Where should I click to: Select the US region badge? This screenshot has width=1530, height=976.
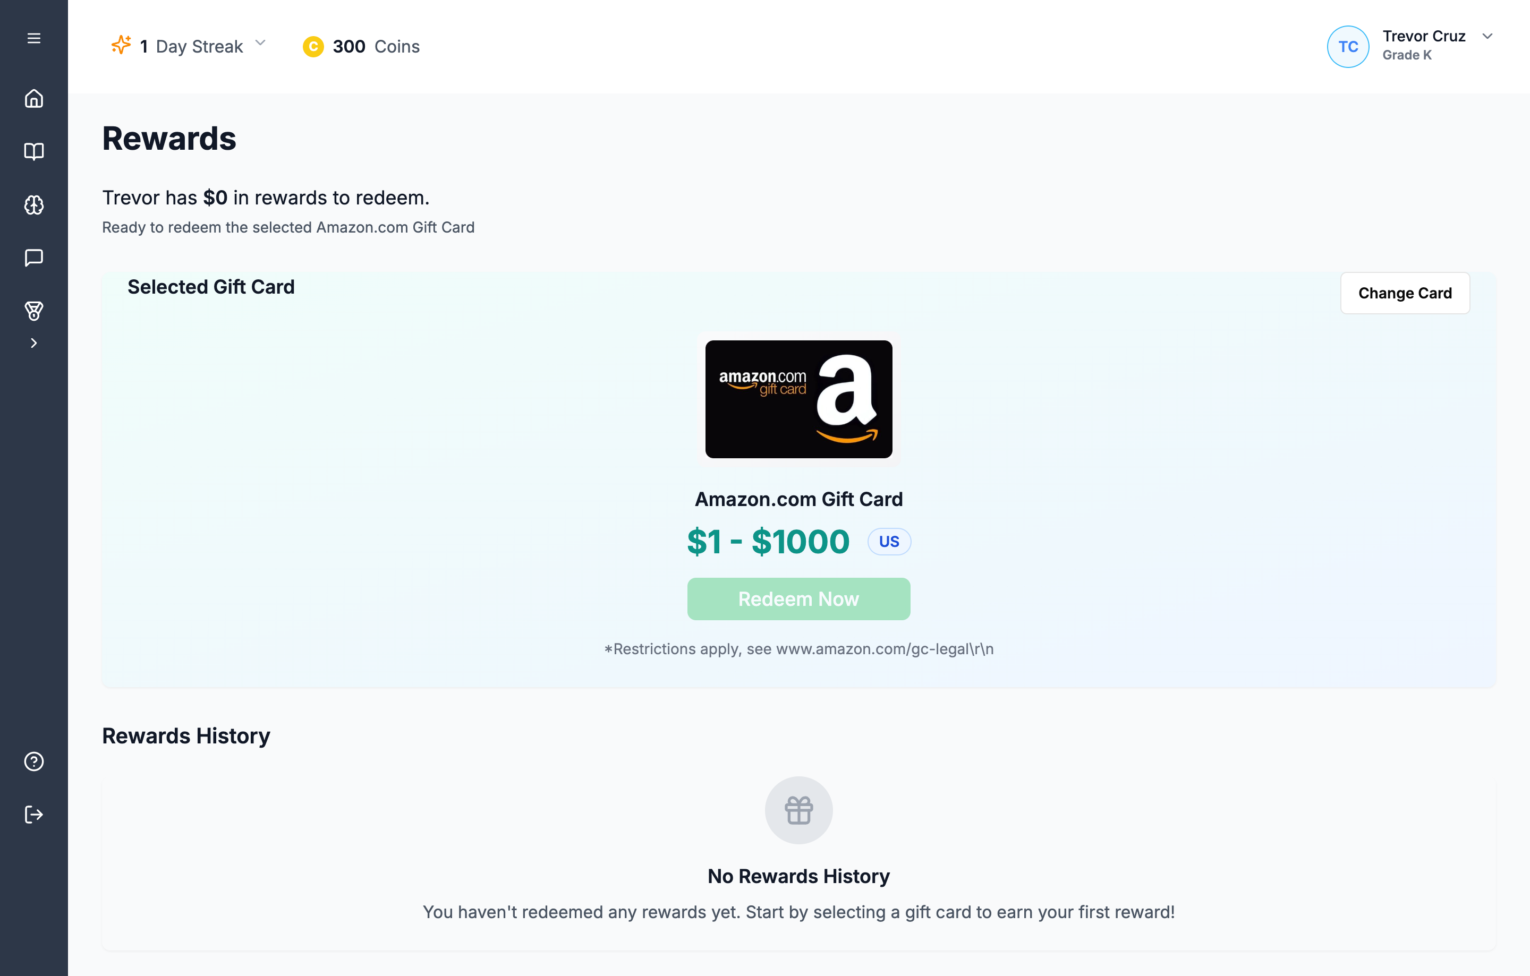(x=889, y=541)
